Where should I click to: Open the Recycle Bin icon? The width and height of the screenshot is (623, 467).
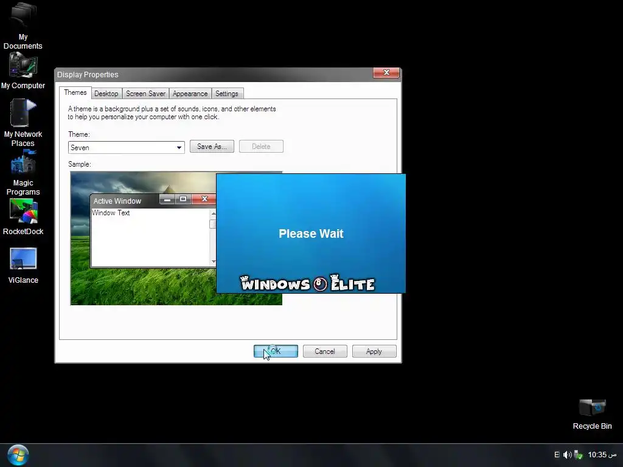pos(592,414)
